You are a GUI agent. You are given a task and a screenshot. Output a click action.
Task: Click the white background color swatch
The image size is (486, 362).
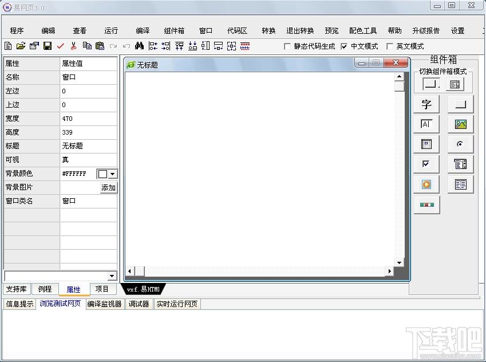[x=102, y=174]
